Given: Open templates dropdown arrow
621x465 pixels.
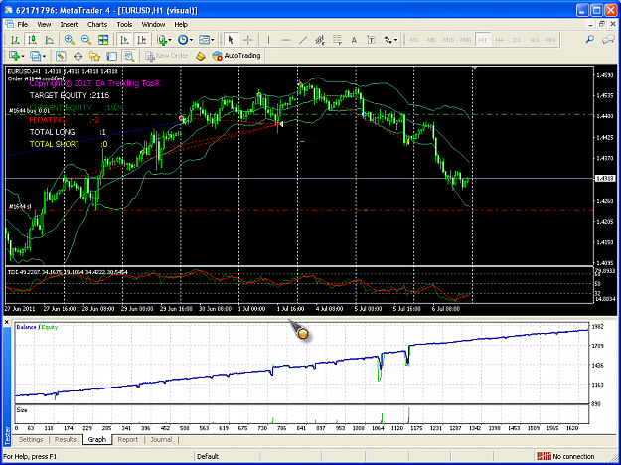Looking at the screenshot, I should coord(213,40).
